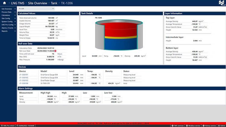Click the red roll-over date warning icon
The width and height of the screenshot is (226, 127).
[55, 51]
